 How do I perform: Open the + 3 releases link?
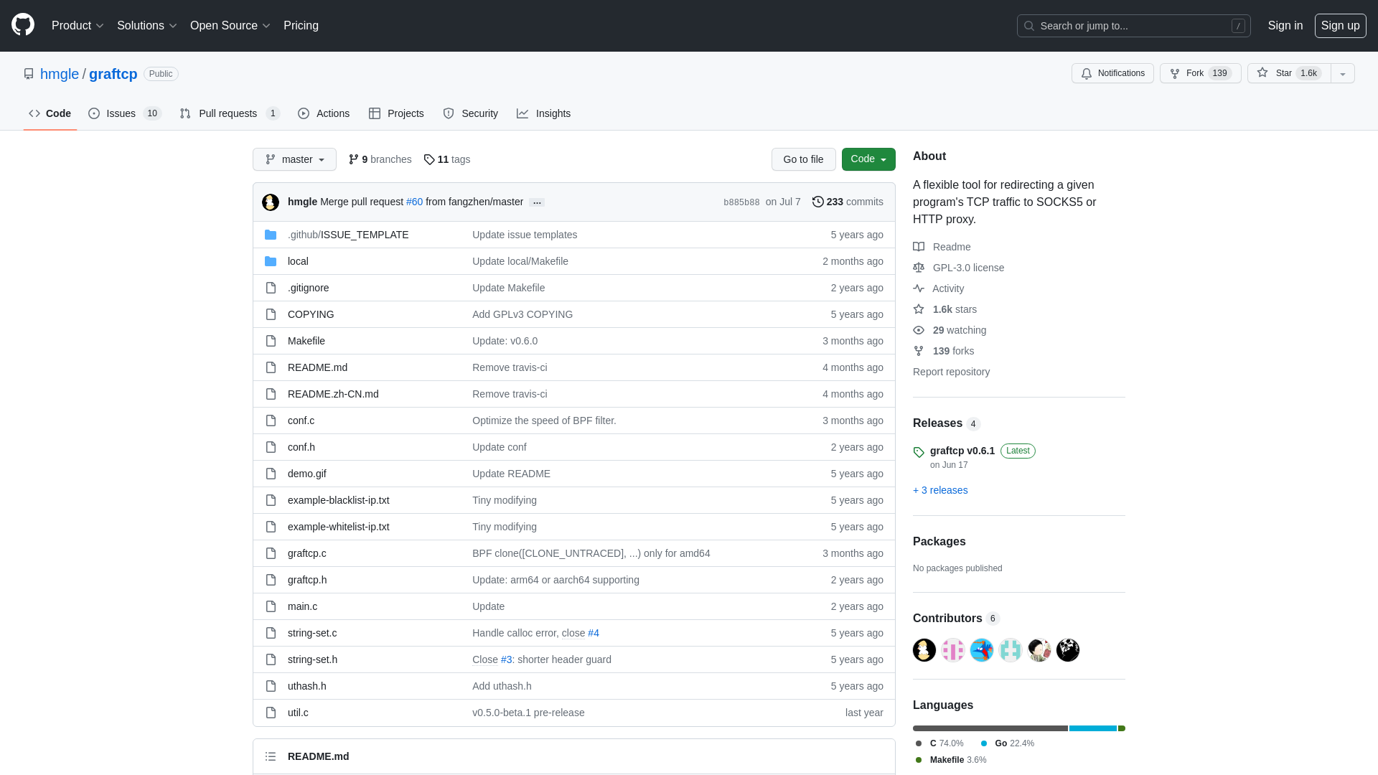[940, 490]
